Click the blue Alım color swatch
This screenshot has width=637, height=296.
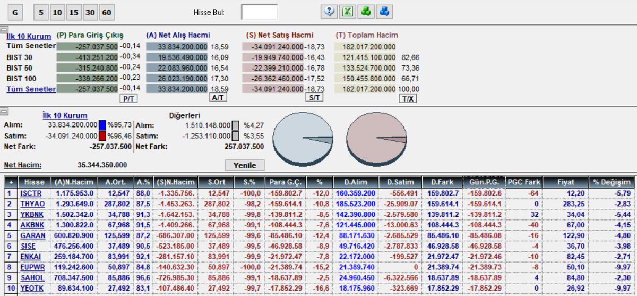point(103,125)
